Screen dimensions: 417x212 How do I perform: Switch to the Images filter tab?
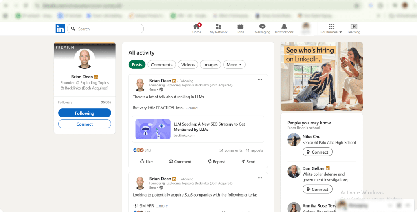click(211, 64)
